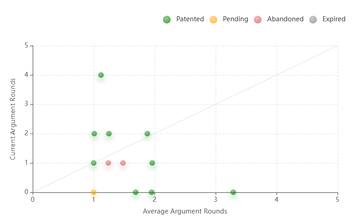Click the rightmost green point past 3 average rounds
Image resolution: width=362 pixels, height=223 pixels.
[x=233, y=192]
